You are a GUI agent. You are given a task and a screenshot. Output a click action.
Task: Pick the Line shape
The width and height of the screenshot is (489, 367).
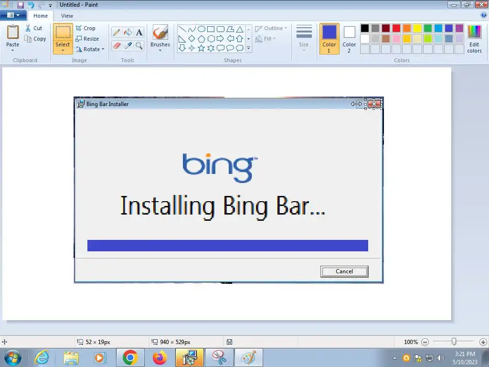pyautogui.click(x=182, y=29)
